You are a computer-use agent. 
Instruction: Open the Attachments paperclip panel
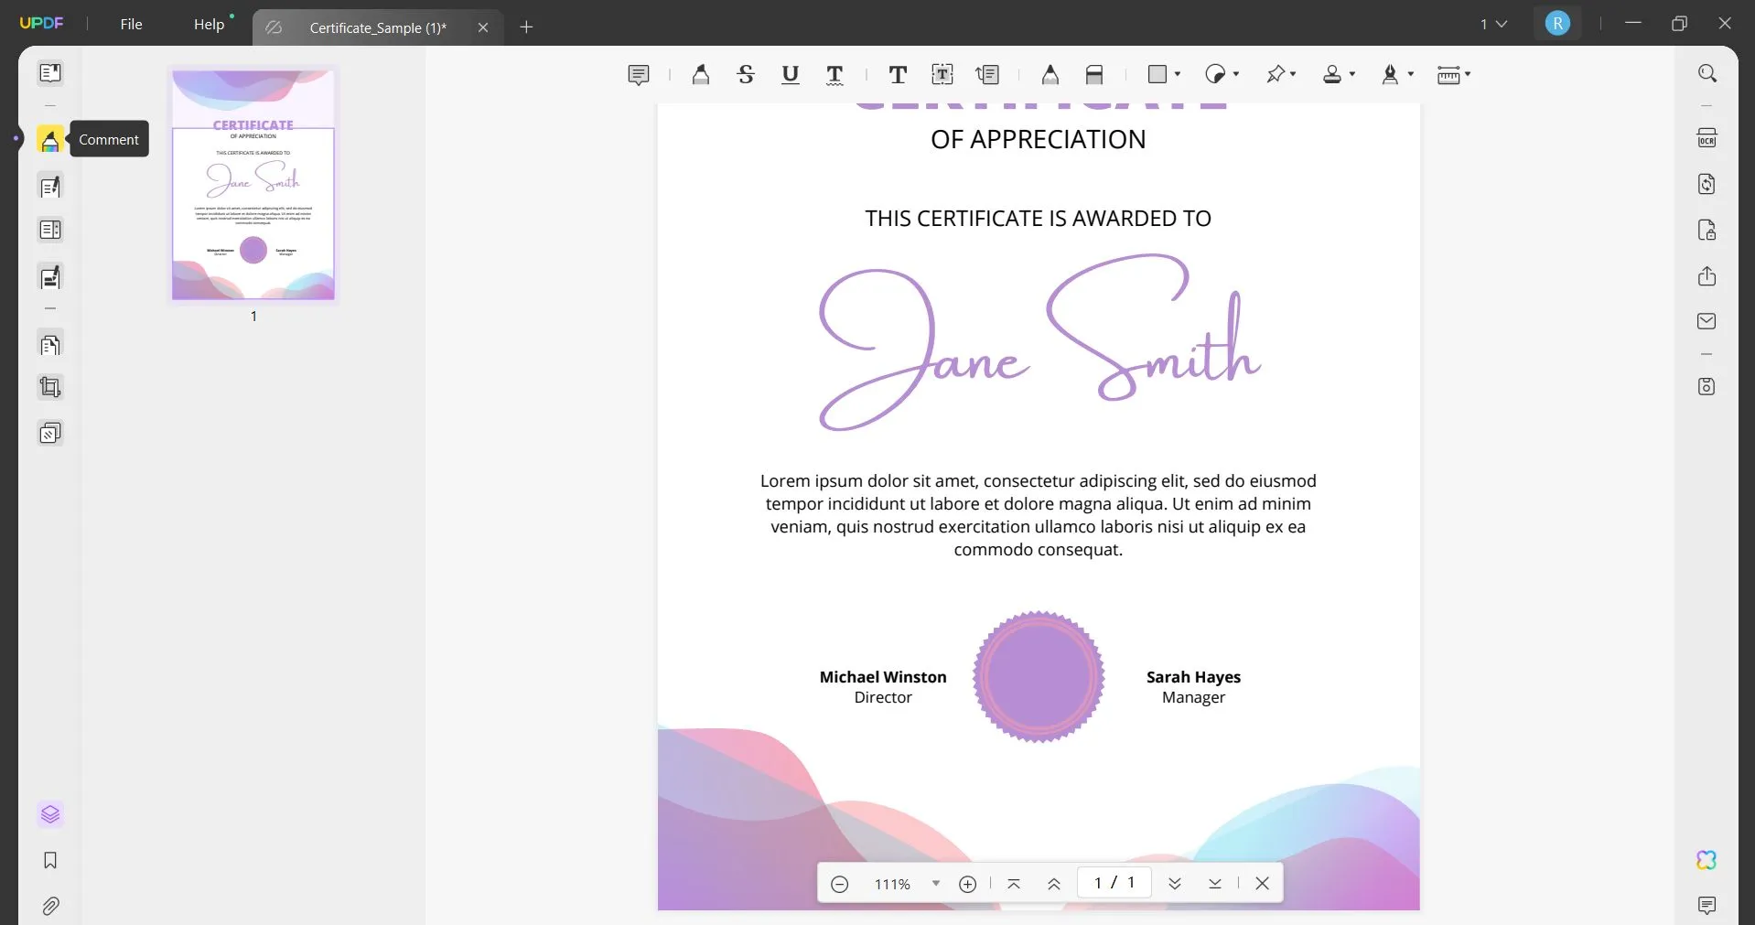50,906
